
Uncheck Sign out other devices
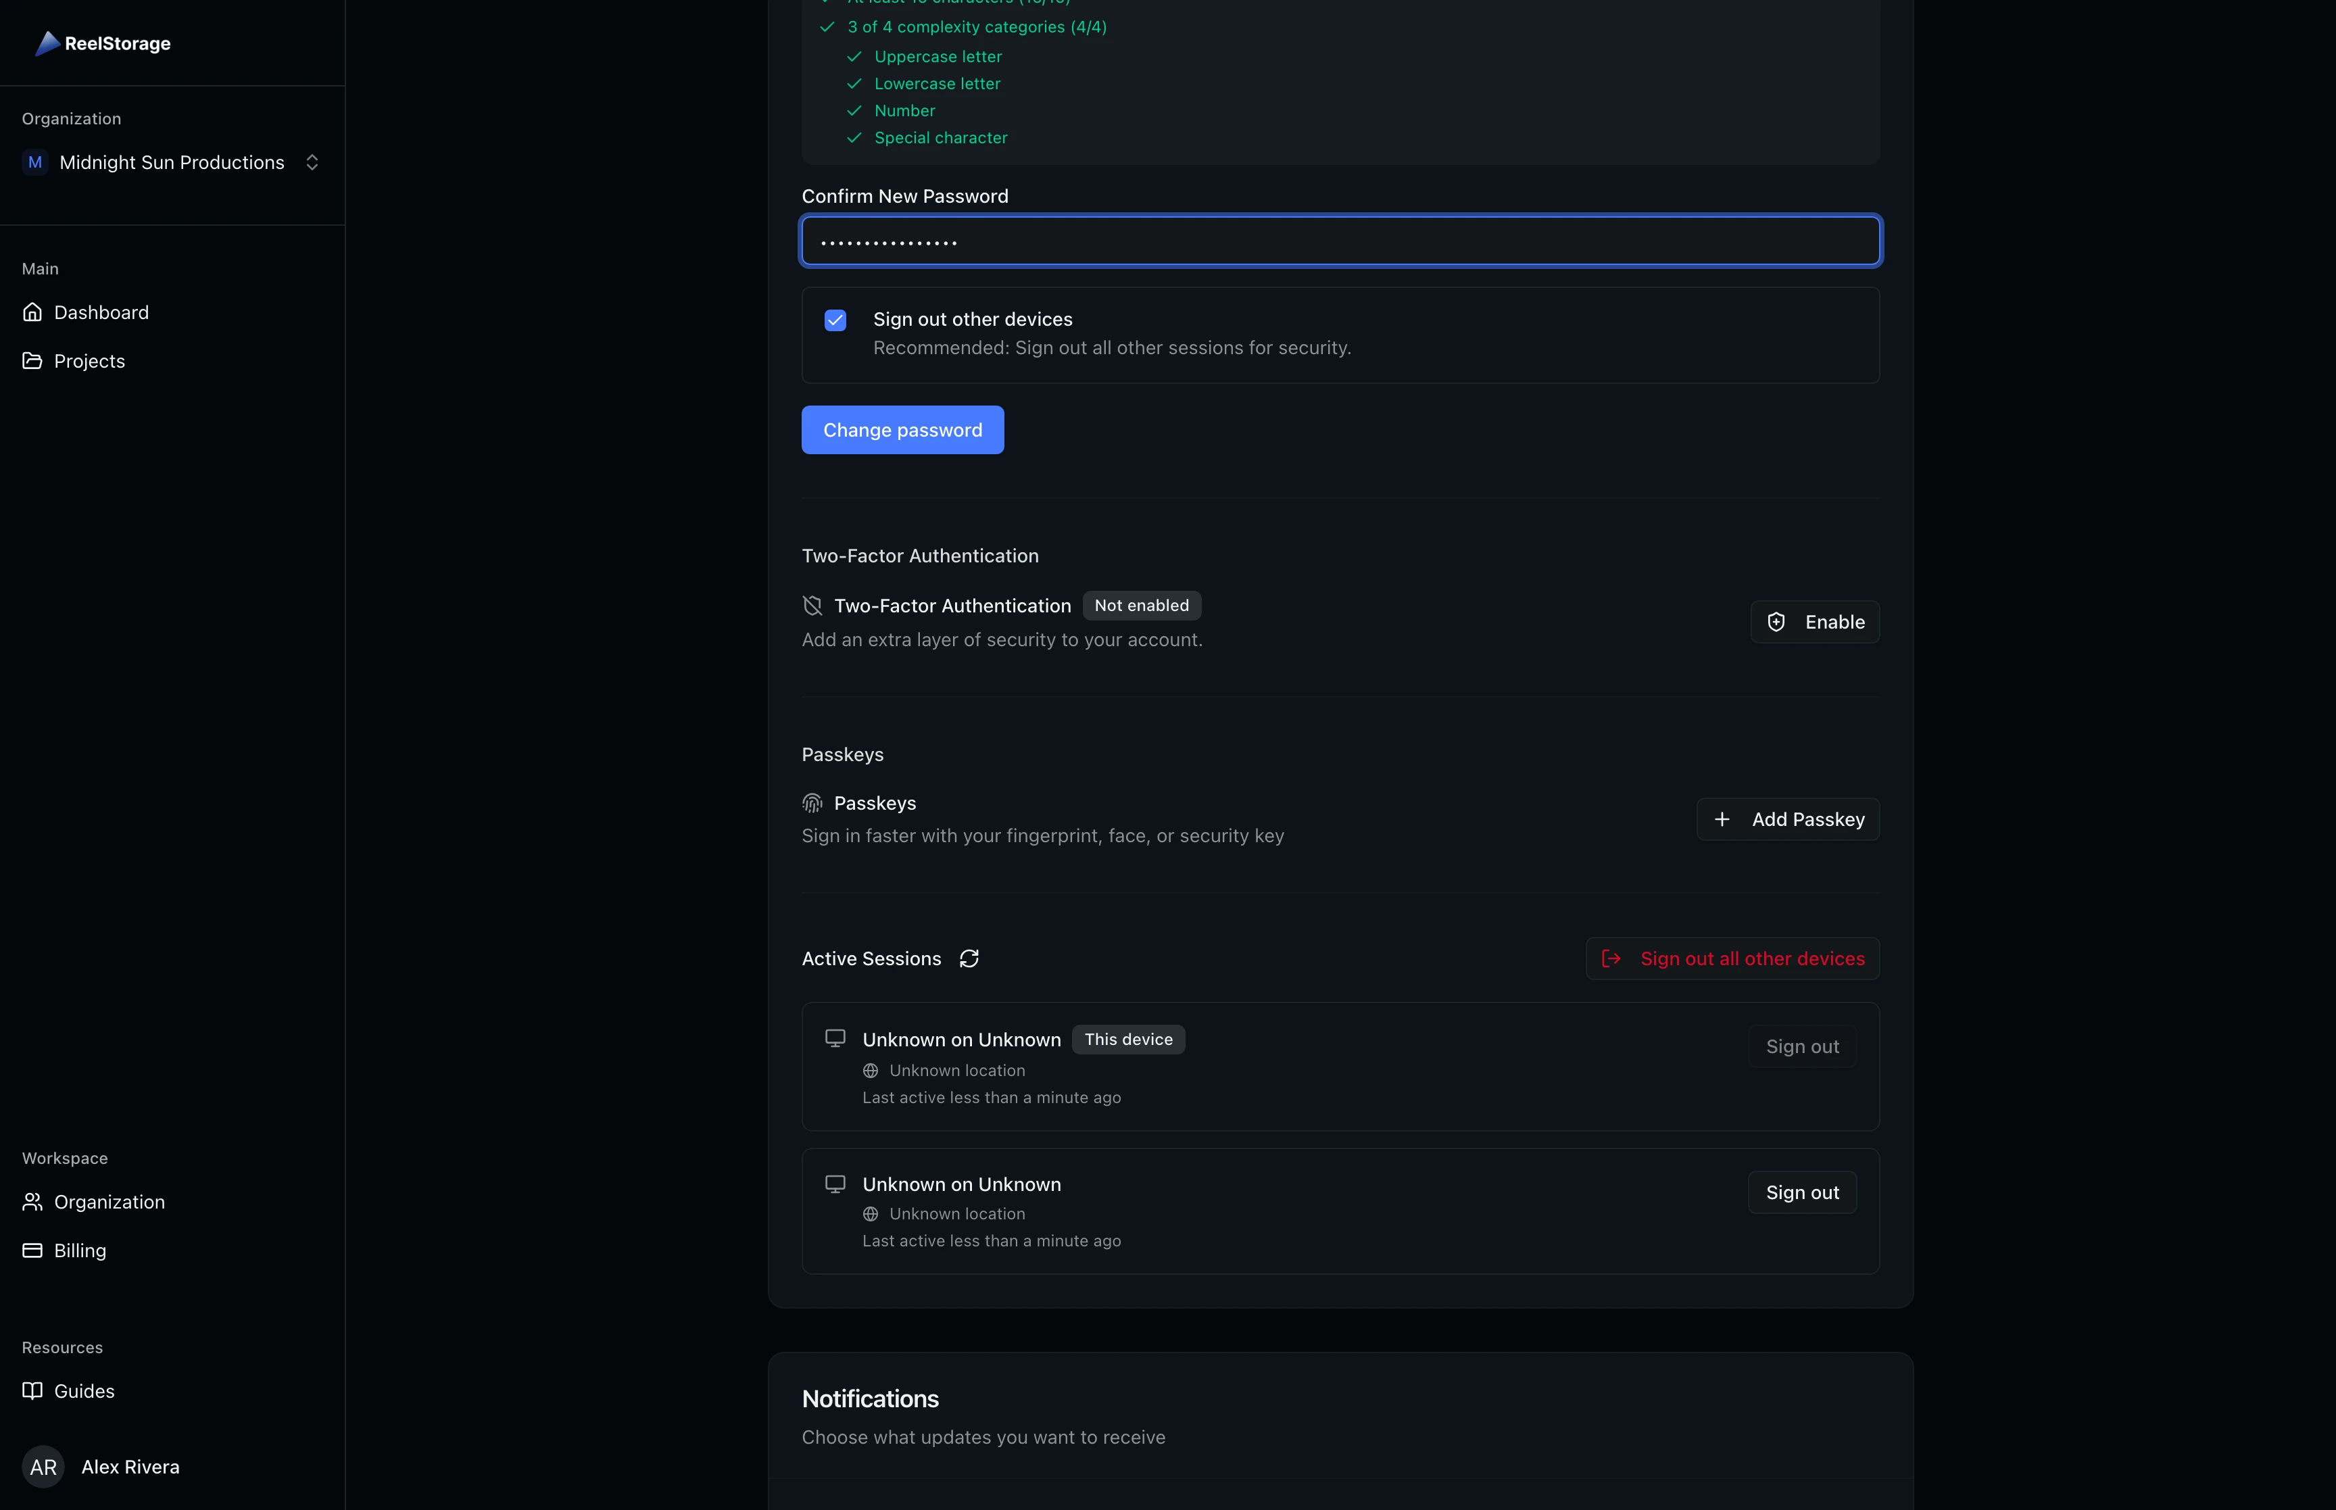tap(834, 320)
